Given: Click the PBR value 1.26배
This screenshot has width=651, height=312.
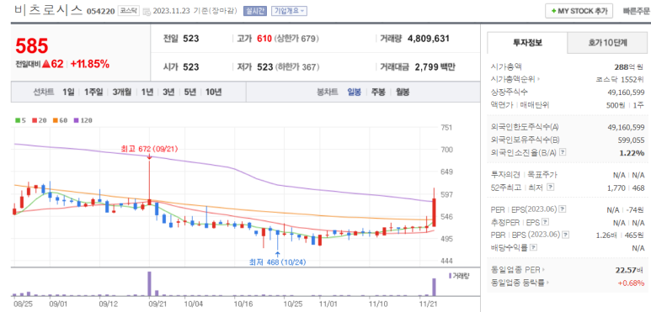Looking at the screenshot, I should [x=606, y=235].
